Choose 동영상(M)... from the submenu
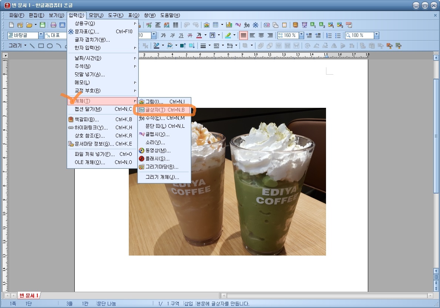The image size is (440, 308). tap(164, 151)
